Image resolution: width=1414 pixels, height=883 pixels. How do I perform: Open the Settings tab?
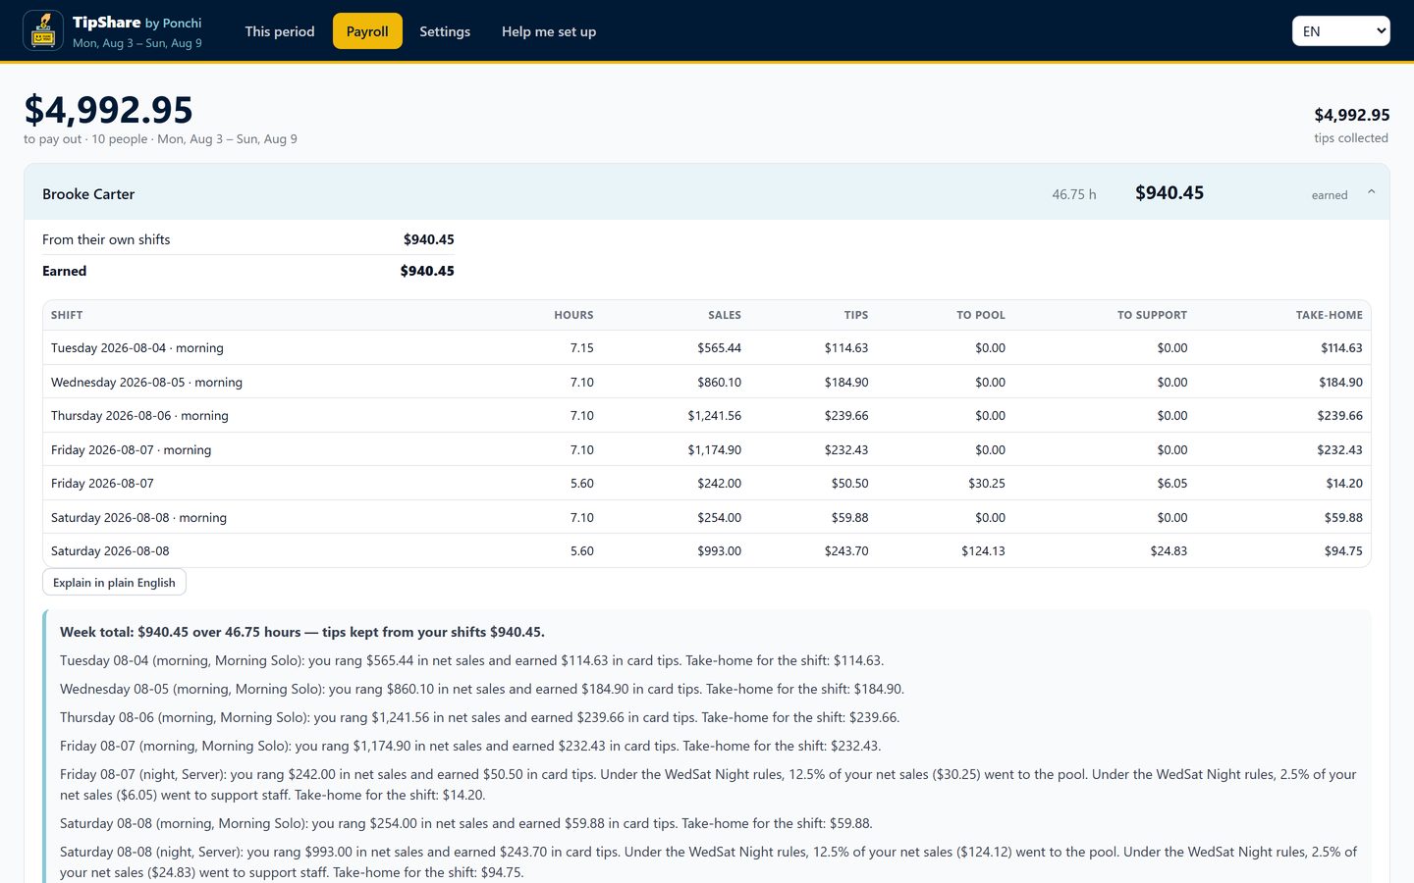(x=445, y=31)
